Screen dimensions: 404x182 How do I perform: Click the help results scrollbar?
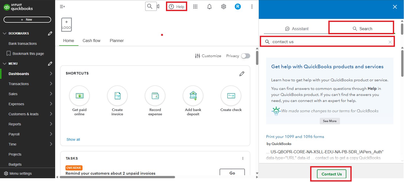pyautogui.click(x=402, y=63)
